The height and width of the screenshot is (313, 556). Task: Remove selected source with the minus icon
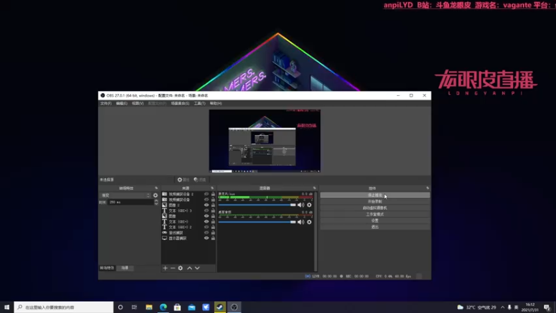click(172, 268)
